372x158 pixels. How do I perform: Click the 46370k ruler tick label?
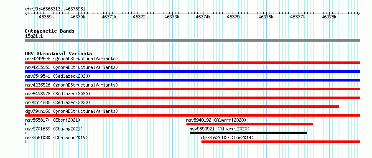coord(78,17)
